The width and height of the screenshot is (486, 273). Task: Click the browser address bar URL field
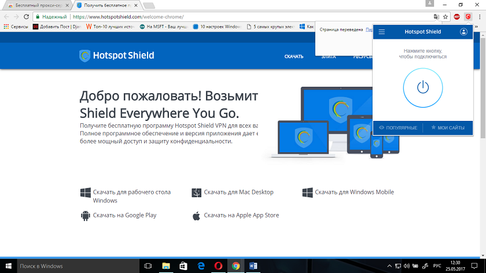(231, 17)
